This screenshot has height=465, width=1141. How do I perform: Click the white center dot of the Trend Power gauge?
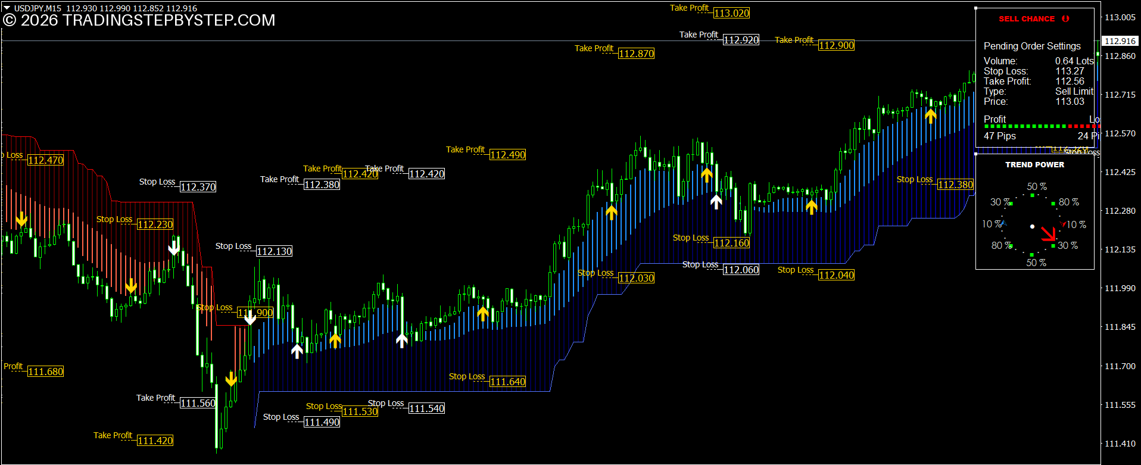1033,226
